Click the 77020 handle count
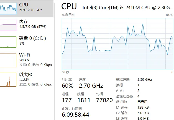 [x=104, y=100]
